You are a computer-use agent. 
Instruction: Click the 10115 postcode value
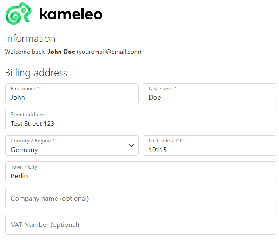coord(158,150)
